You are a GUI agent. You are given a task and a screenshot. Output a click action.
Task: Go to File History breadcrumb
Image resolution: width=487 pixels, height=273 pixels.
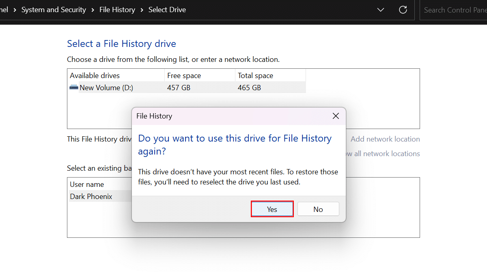pyautogui.click(x=117, y=10)
